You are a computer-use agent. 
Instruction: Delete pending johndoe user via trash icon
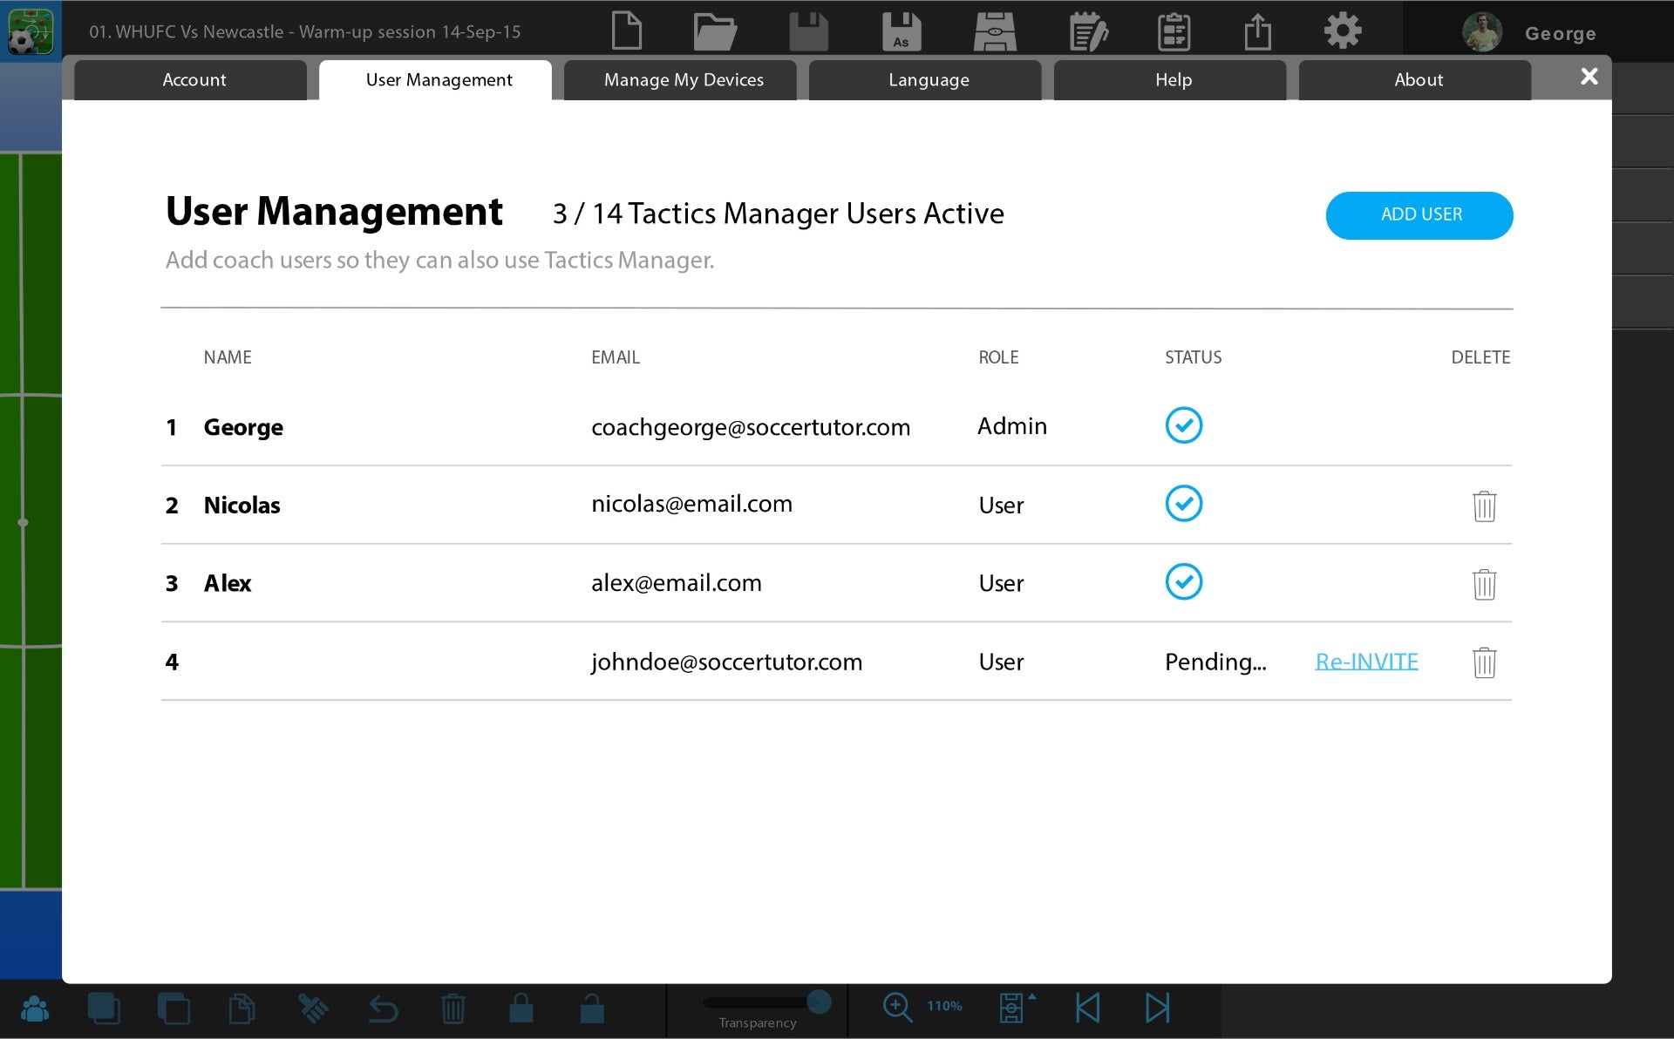click(x=1484, y=662)
